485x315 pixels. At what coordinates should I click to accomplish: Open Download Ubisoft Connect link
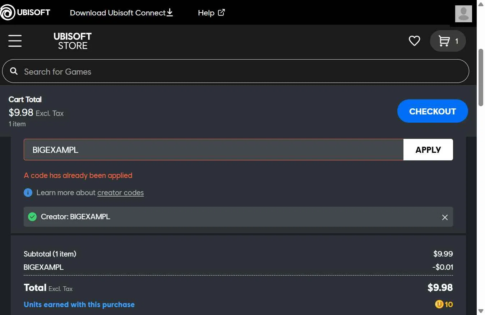121,13
